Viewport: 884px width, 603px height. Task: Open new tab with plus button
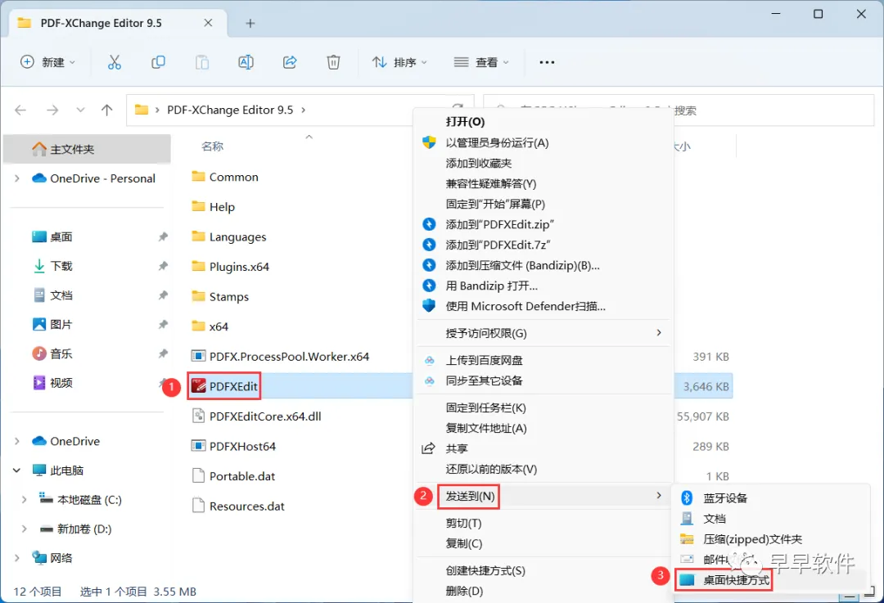pos(250,23)
